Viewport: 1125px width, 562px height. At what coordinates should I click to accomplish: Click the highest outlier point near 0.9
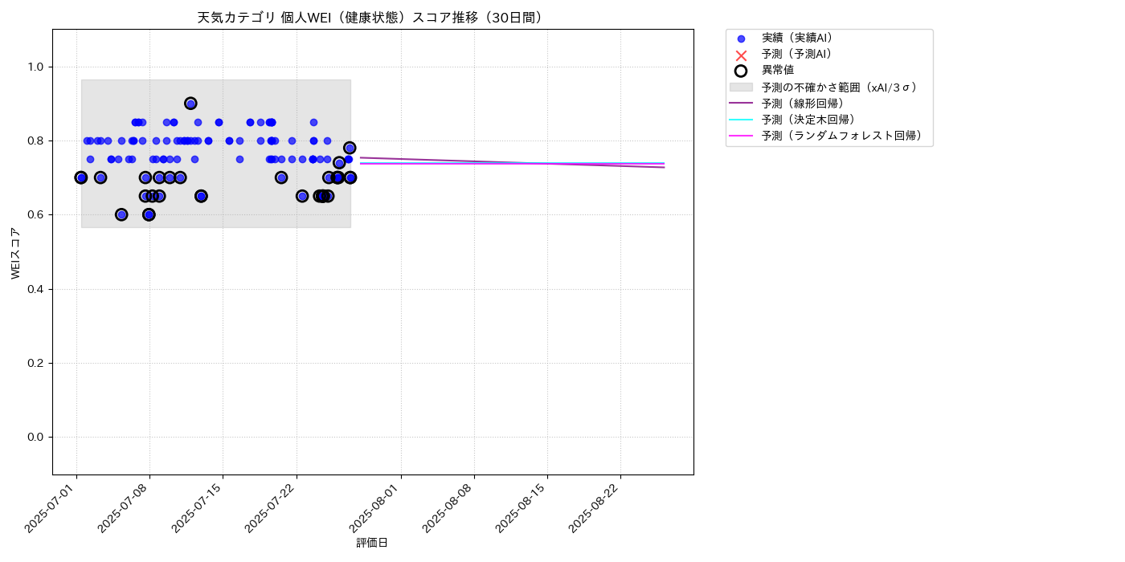[190, 104]
